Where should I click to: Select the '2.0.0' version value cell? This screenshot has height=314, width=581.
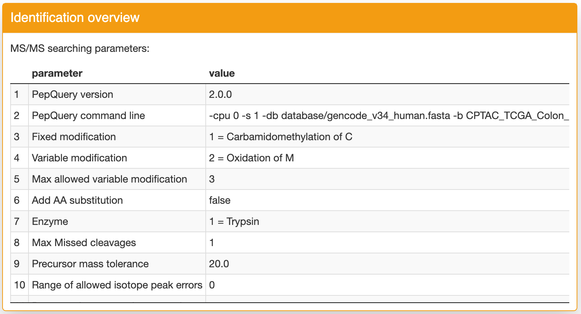[x=387, y=95]
